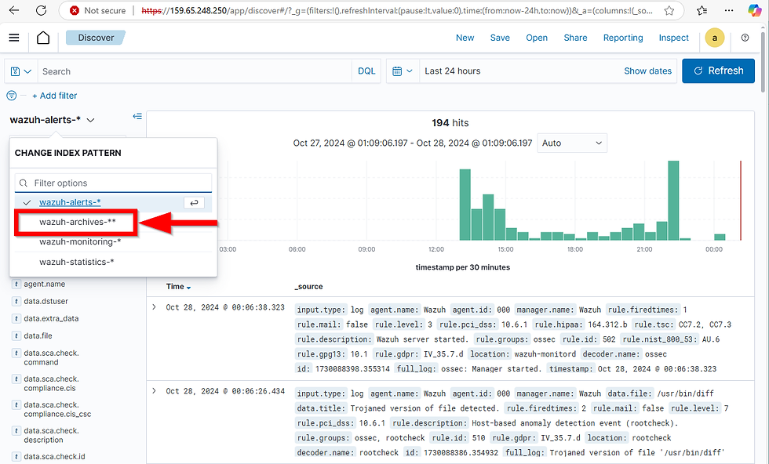Click Save in the top menu
Image resolution: width=769 pixels, height=464 pixels.
[x=500, y=38]
